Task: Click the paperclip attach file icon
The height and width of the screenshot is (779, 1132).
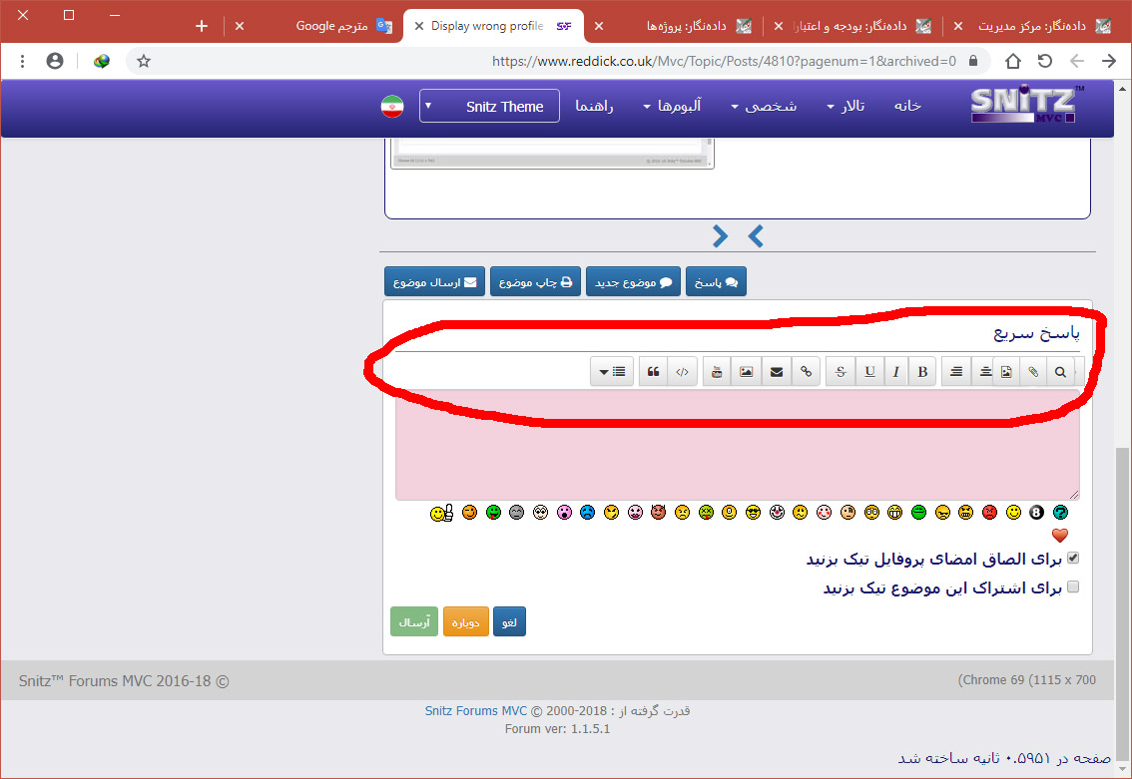Action: click(1033, 372)
